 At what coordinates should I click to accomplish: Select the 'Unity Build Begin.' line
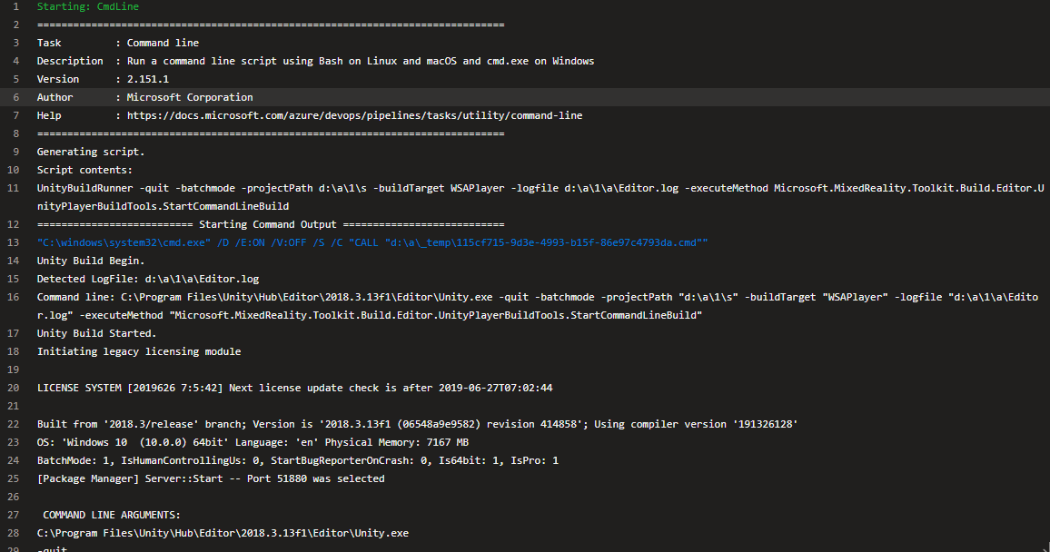click(x=91, y=261)
